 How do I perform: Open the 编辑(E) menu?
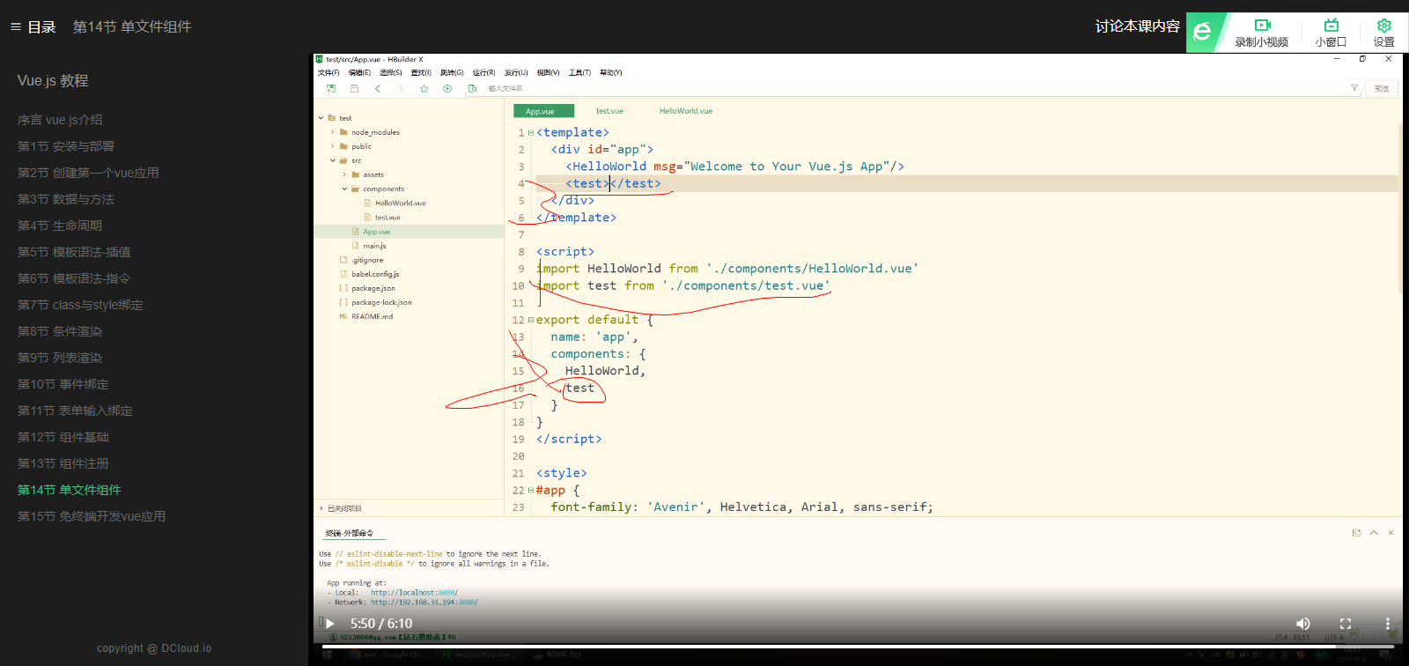[359, 73]
